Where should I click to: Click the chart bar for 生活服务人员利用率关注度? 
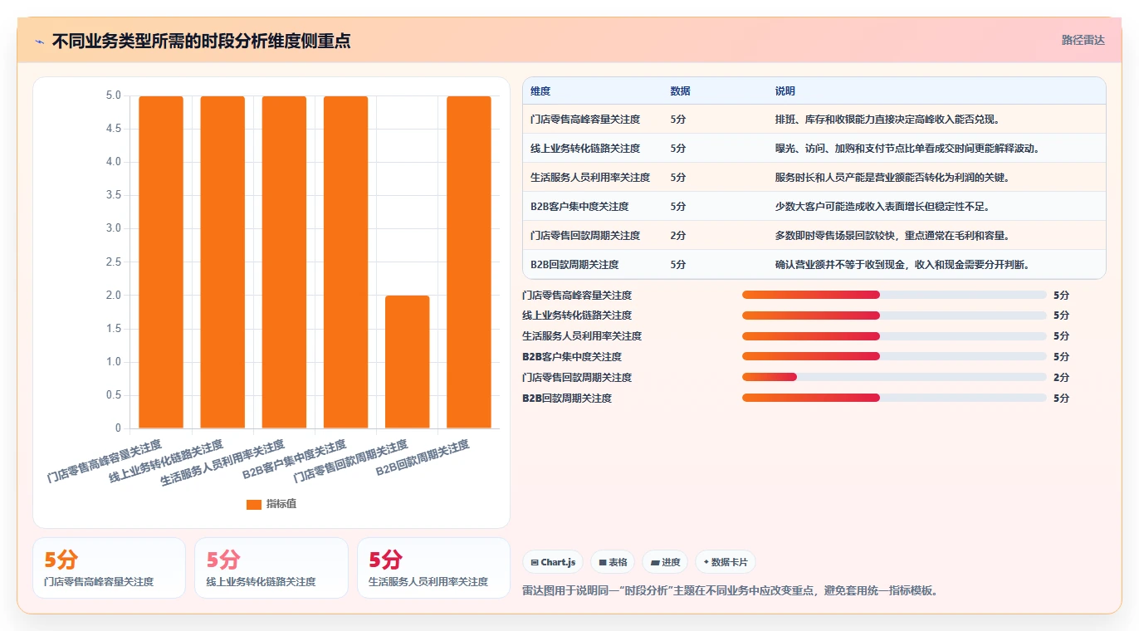pos(284,262)
